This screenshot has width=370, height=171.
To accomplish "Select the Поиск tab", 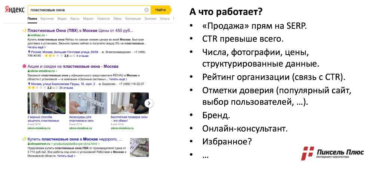I will pos(32,18).
